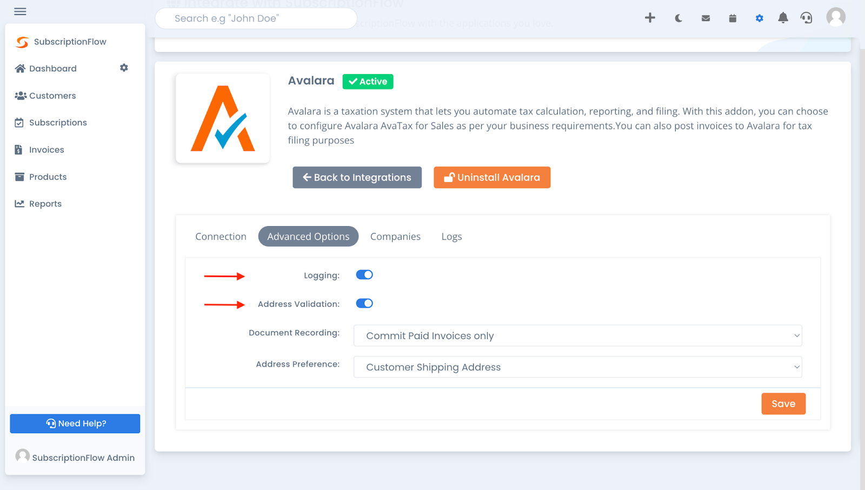
Task: Open the Document Recording dropdown
Action: 577,335
